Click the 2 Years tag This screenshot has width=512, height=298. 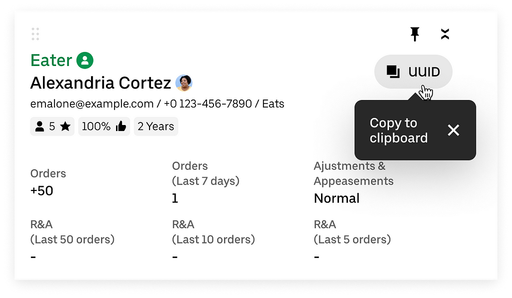tap(156, 126)
